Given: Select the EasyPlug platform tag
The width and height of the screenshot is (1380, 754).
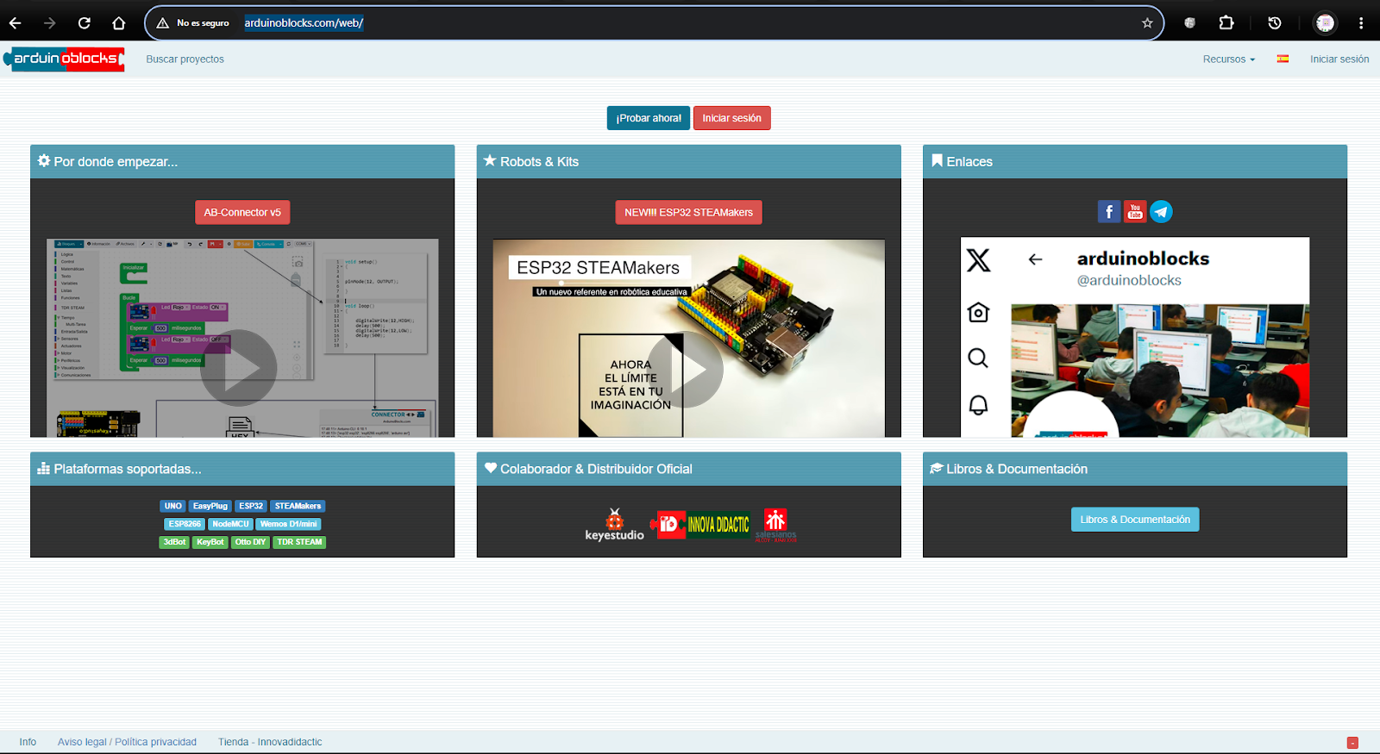Looking at the screenshot, I should pos(210,506).
